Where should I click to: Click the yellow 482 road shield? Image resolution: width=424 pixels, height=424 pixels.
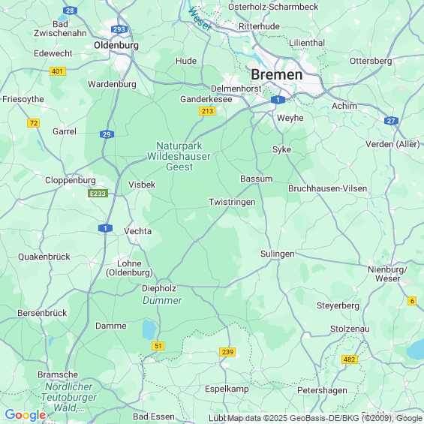pyautogui.click(x=350, y=359)
